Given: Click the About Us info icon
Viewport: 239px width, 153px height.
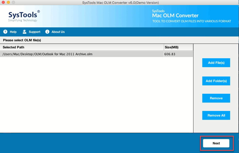Looking at the screenshot, I should coord(47,32).
